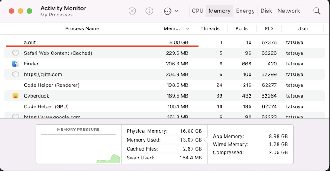Switch to the CPU tab
Image resolution: width=330 pixels, height=171 pixels.
click(x=197, y=11)
